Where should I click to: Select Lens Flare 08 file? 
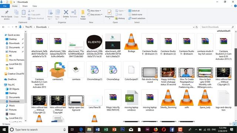[94, 102]
